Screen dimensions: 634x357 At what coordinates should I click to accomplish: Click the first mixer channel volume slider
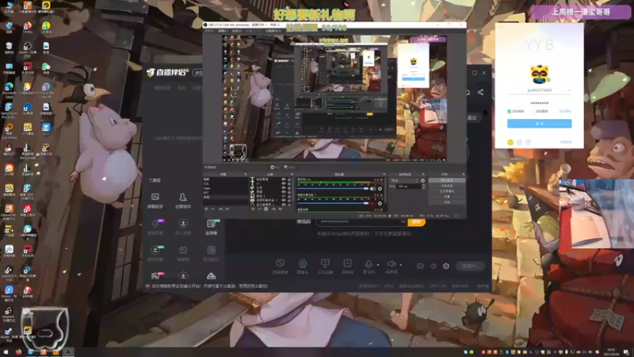pyautogui.click(x=333, y=189)
